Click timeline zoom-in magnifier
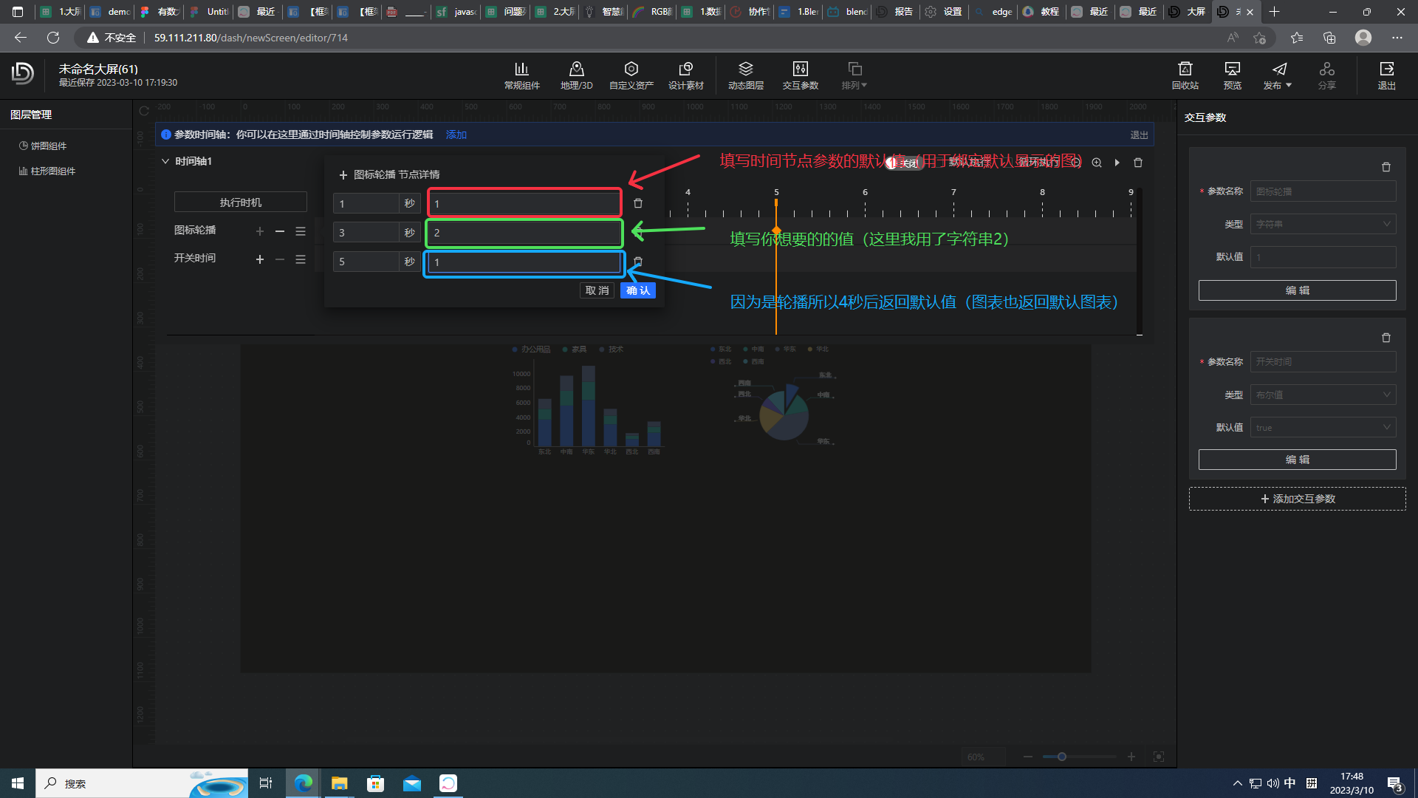 coord(1097,163)
